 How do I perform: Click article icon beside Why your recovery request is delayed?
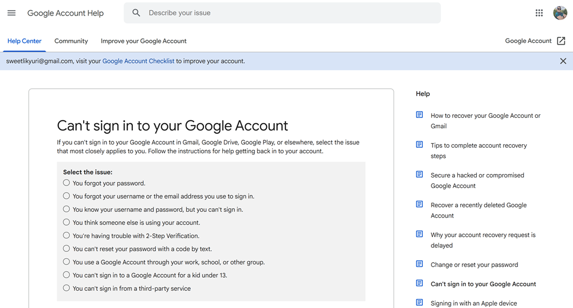(x=419, y=234)
